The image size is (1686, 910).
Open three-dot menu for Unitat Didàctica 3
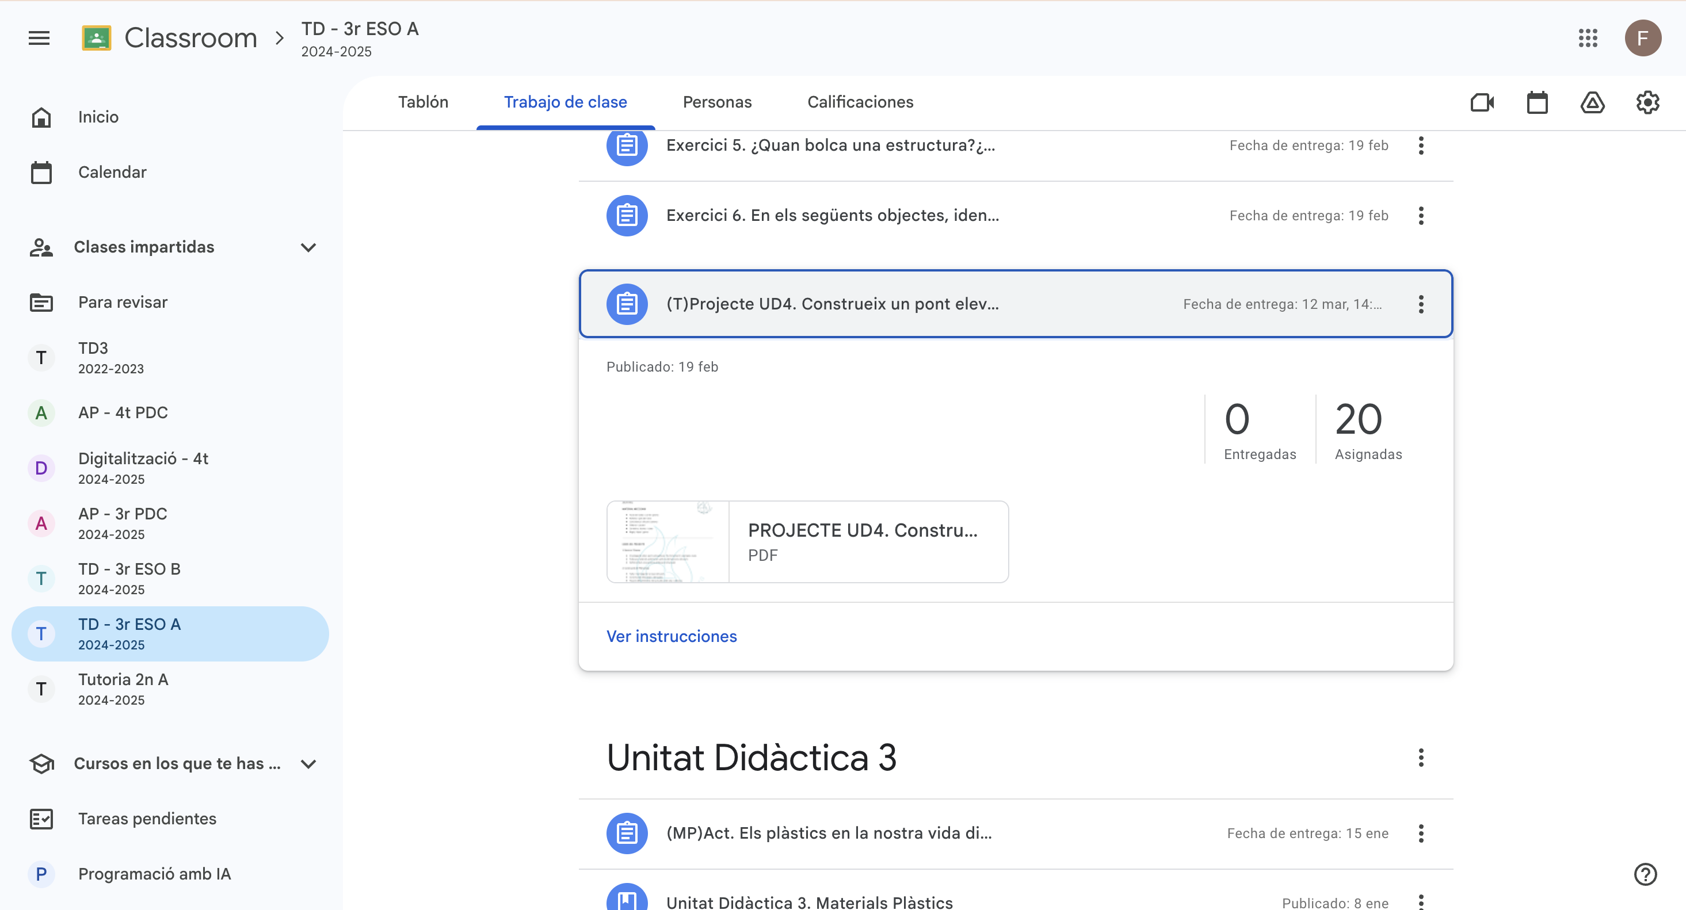click(x=1421, y=758)
